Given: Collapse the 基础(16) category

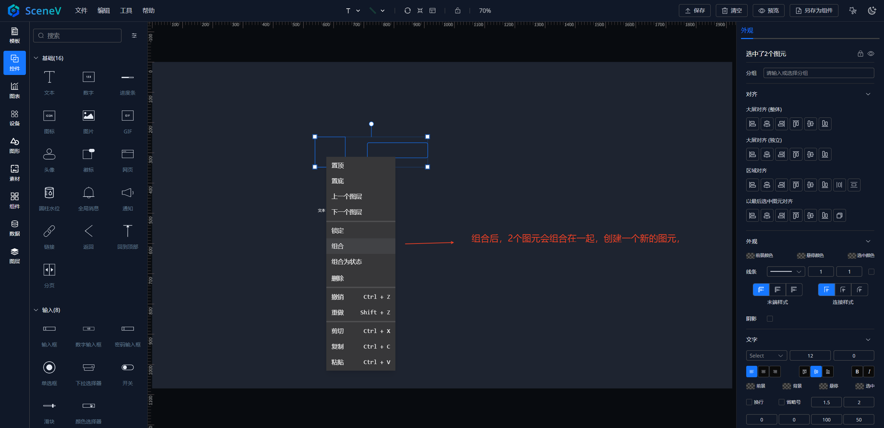Looking at the screenshot, I should 36,58.
